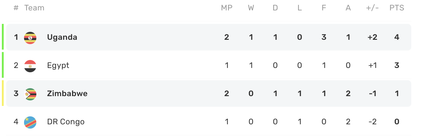
Task: Click the green qualification bar beside Uganda
Action: [x=3, y=37]
